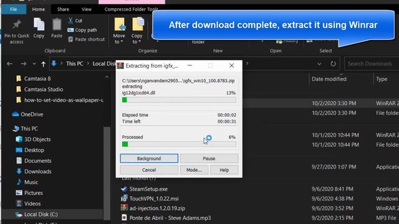Viewport: 399px width, 224px height.
Task: Switch to the Home ribbon tab
Action: pyautogui.click(x=39, y=9)
